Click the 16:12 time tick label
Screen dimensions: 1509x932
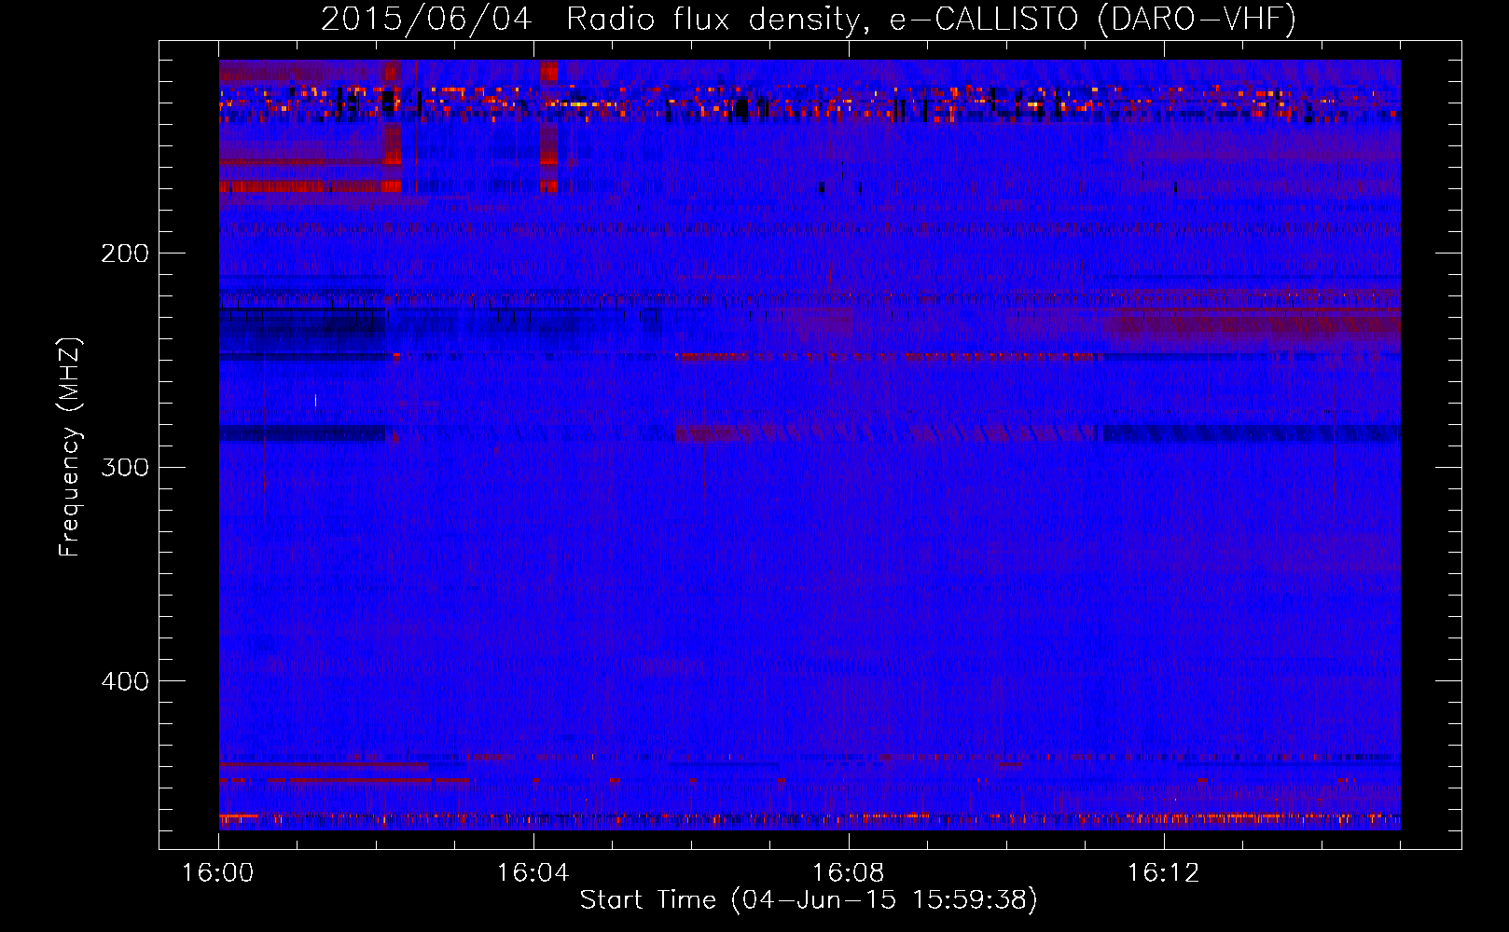tap(1164, 873)
